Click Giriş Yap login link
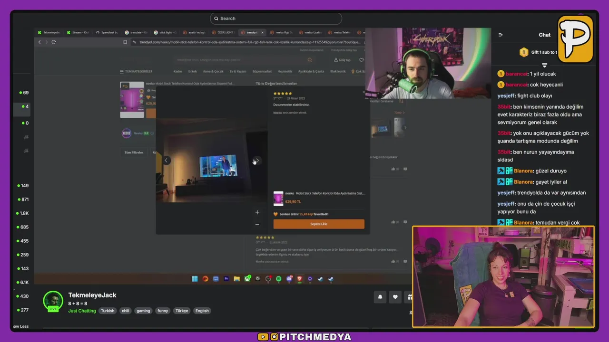 343,60
